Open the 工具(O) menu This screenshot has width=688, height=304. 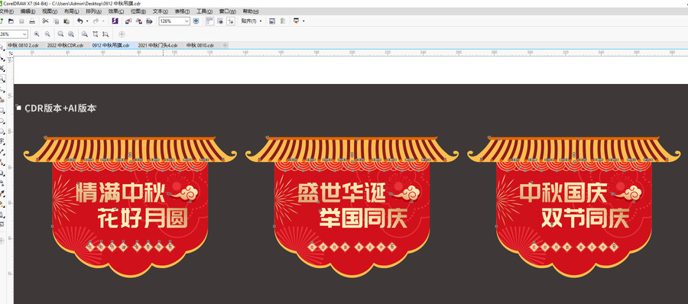(204, 11)
